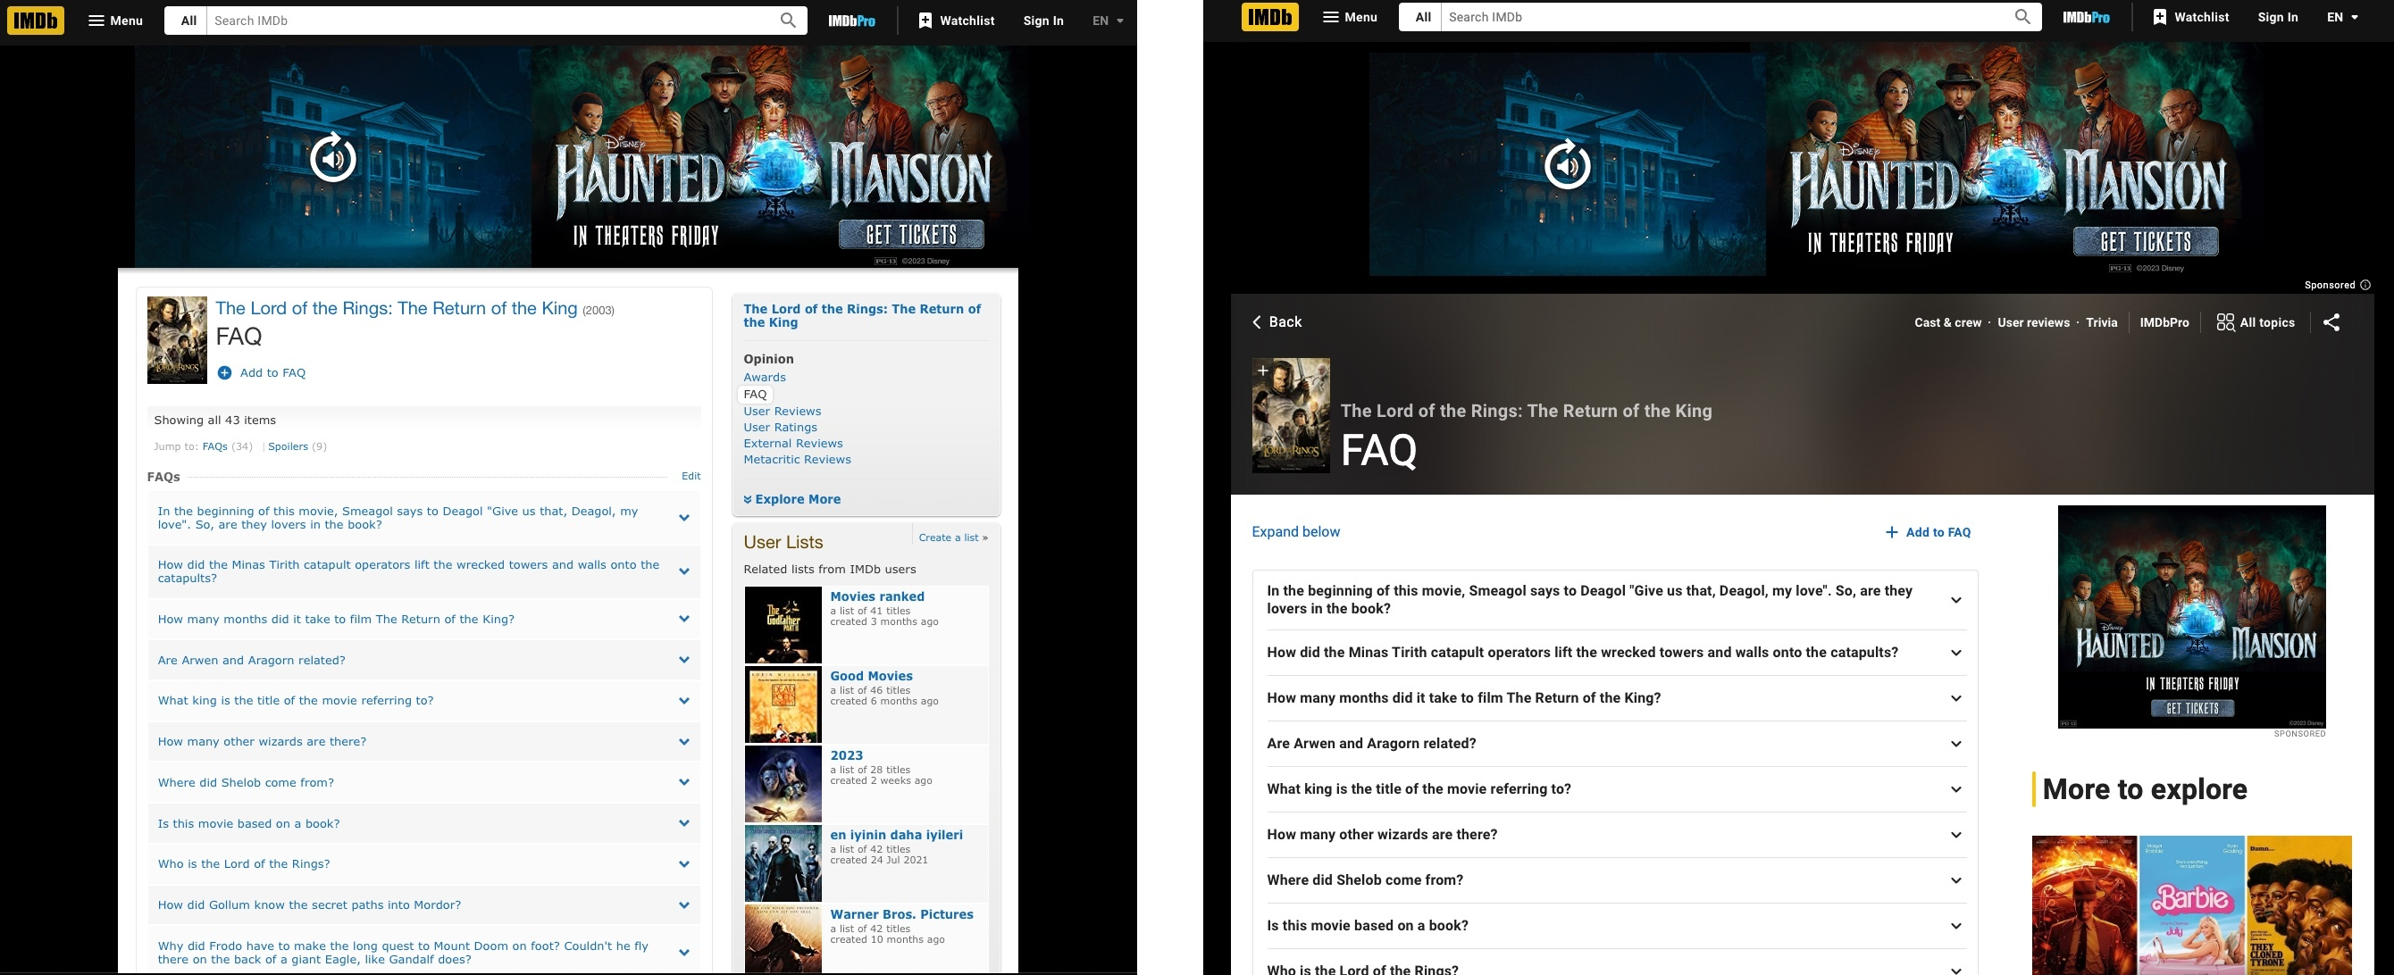Click the Back arrow icon in right panel
The image size is (2394, 975).
coord(1255,322)
